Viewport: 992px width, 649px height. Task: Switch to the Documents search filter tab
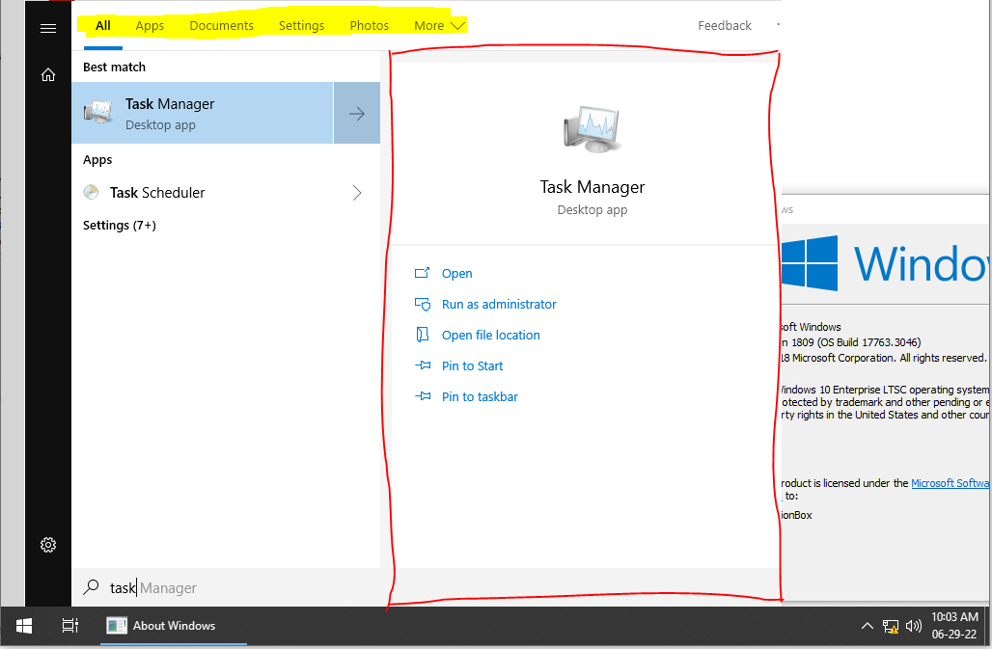pyautogui.click(x=221, y=25)
